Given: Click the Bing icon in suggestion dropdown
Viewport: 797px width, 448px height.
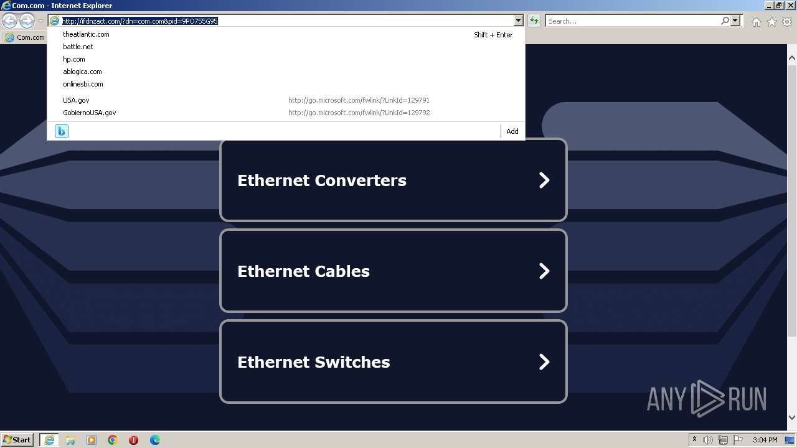Looking at the screenshot, I should 62,131.
